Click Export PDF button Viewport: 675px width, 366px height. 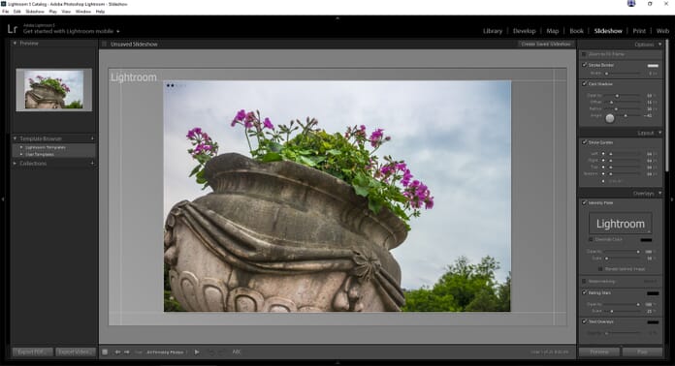click(x=32, y=351)
